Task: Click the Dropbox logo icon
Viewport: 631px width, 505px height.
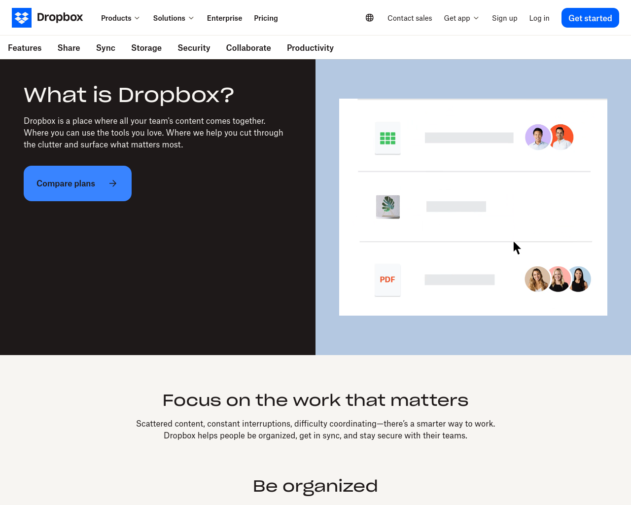Action: (22, 18)
